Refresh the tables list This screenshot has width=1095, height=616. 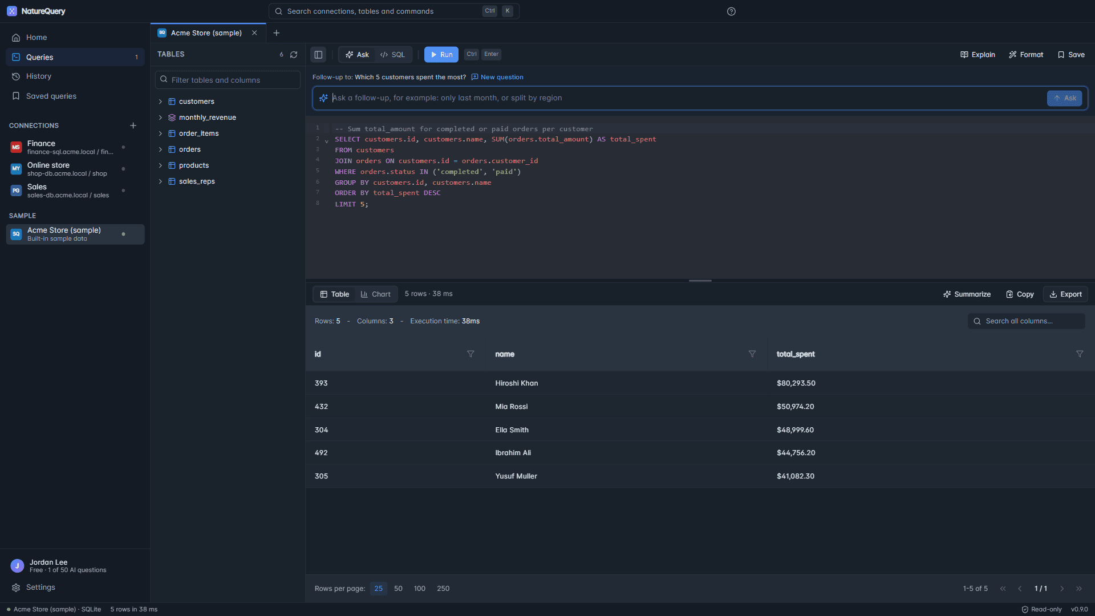pyautogui.click(x=294, y=55)
